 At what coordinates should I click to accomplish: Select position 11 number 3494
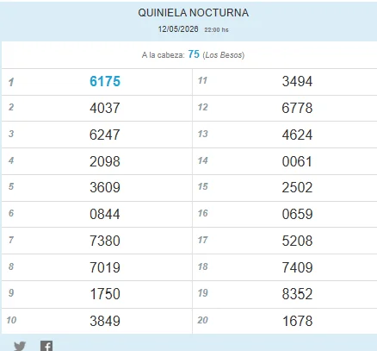[297, 81]
